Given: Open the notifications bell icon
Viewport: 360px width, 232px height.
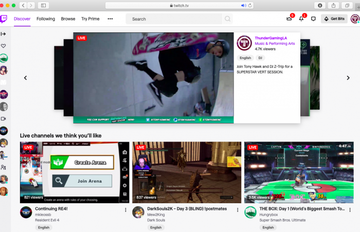Looking at the screenshot, I should 301,19.
